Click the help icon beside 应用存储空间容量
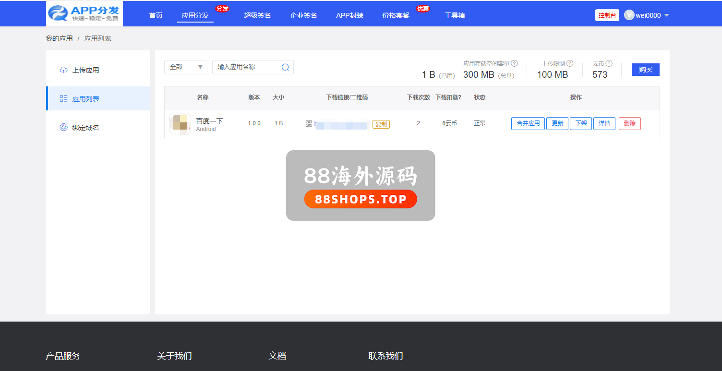The width and height of the screenshot is (722, 371). pos(514,63)
